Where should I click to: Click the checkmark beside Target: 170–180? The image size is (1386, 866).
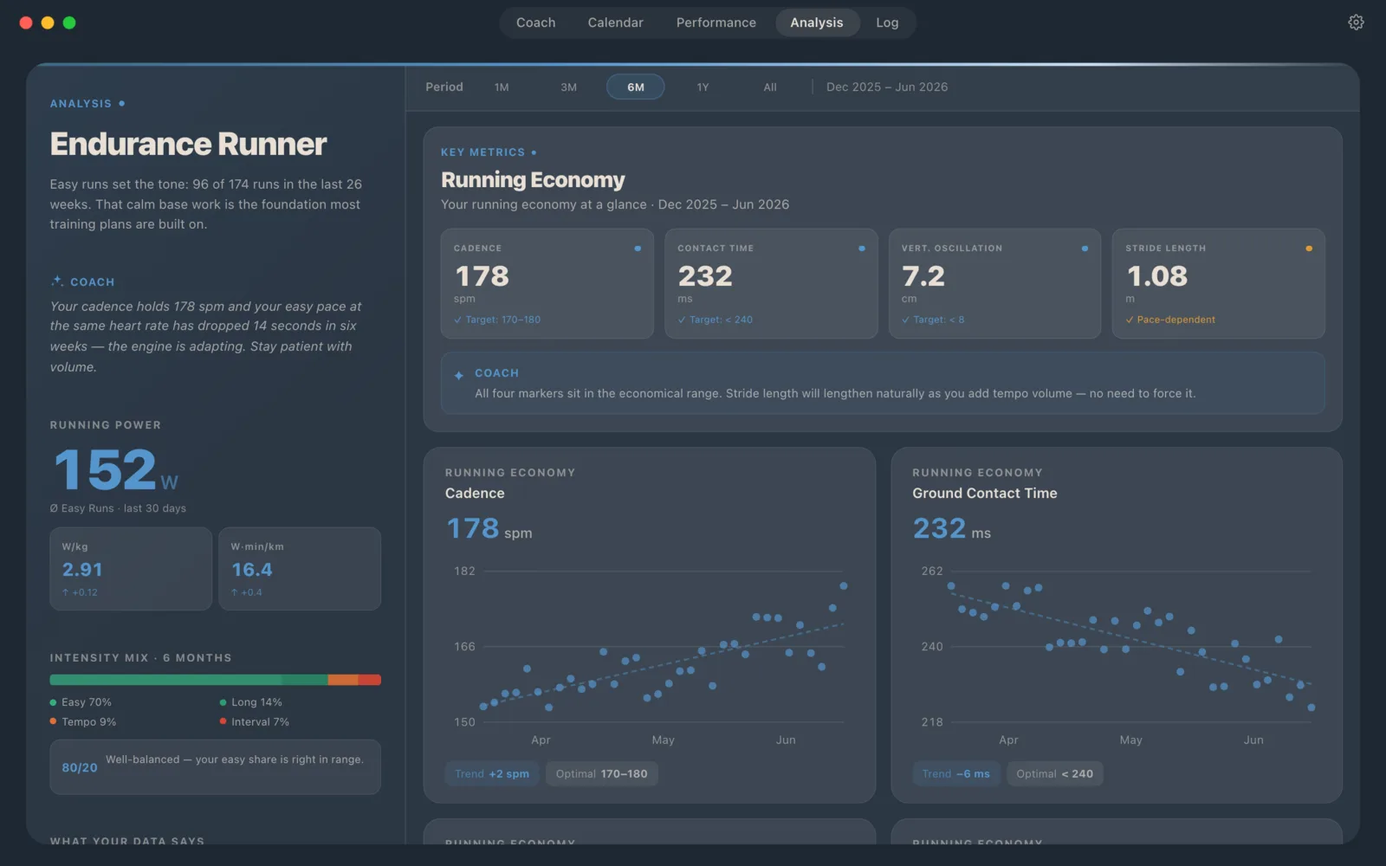(457, 320)
